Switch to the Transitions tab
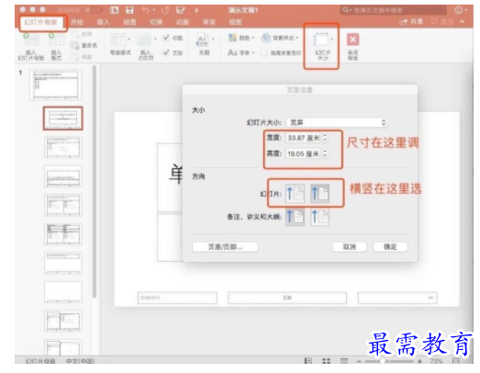 (156, 22)
